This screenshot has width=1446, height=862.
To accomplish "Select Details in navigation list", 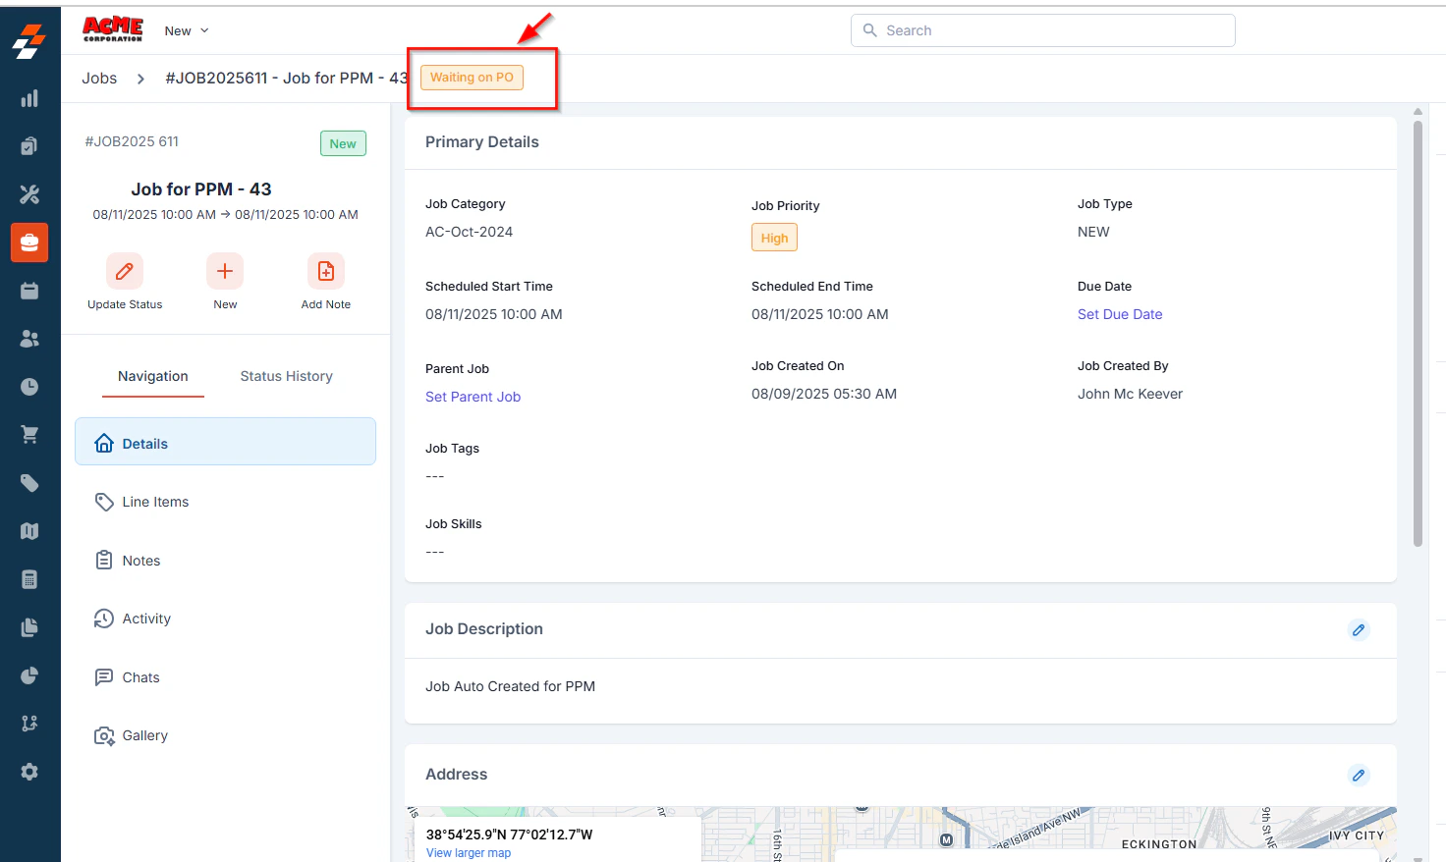I will click(225, 442).
